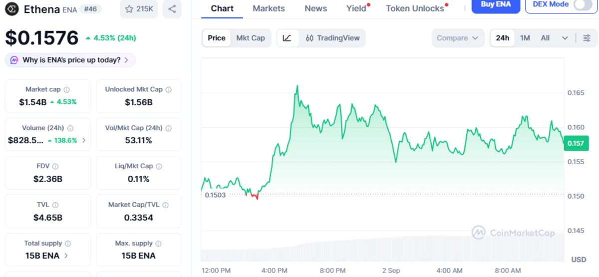This screenshot has height=277, width=599.
Task: Click the $2.36B FDV value
Action: pyautogui.click(x=48, y=179)
